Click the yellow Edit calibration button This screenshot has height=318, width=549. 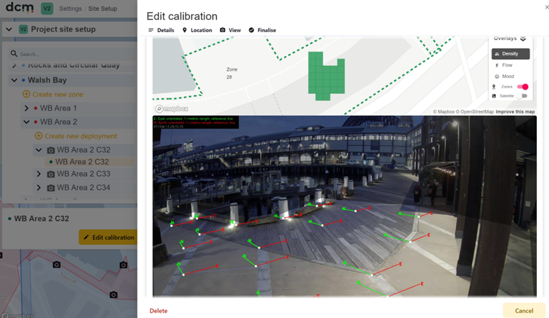tap(108, 237)
